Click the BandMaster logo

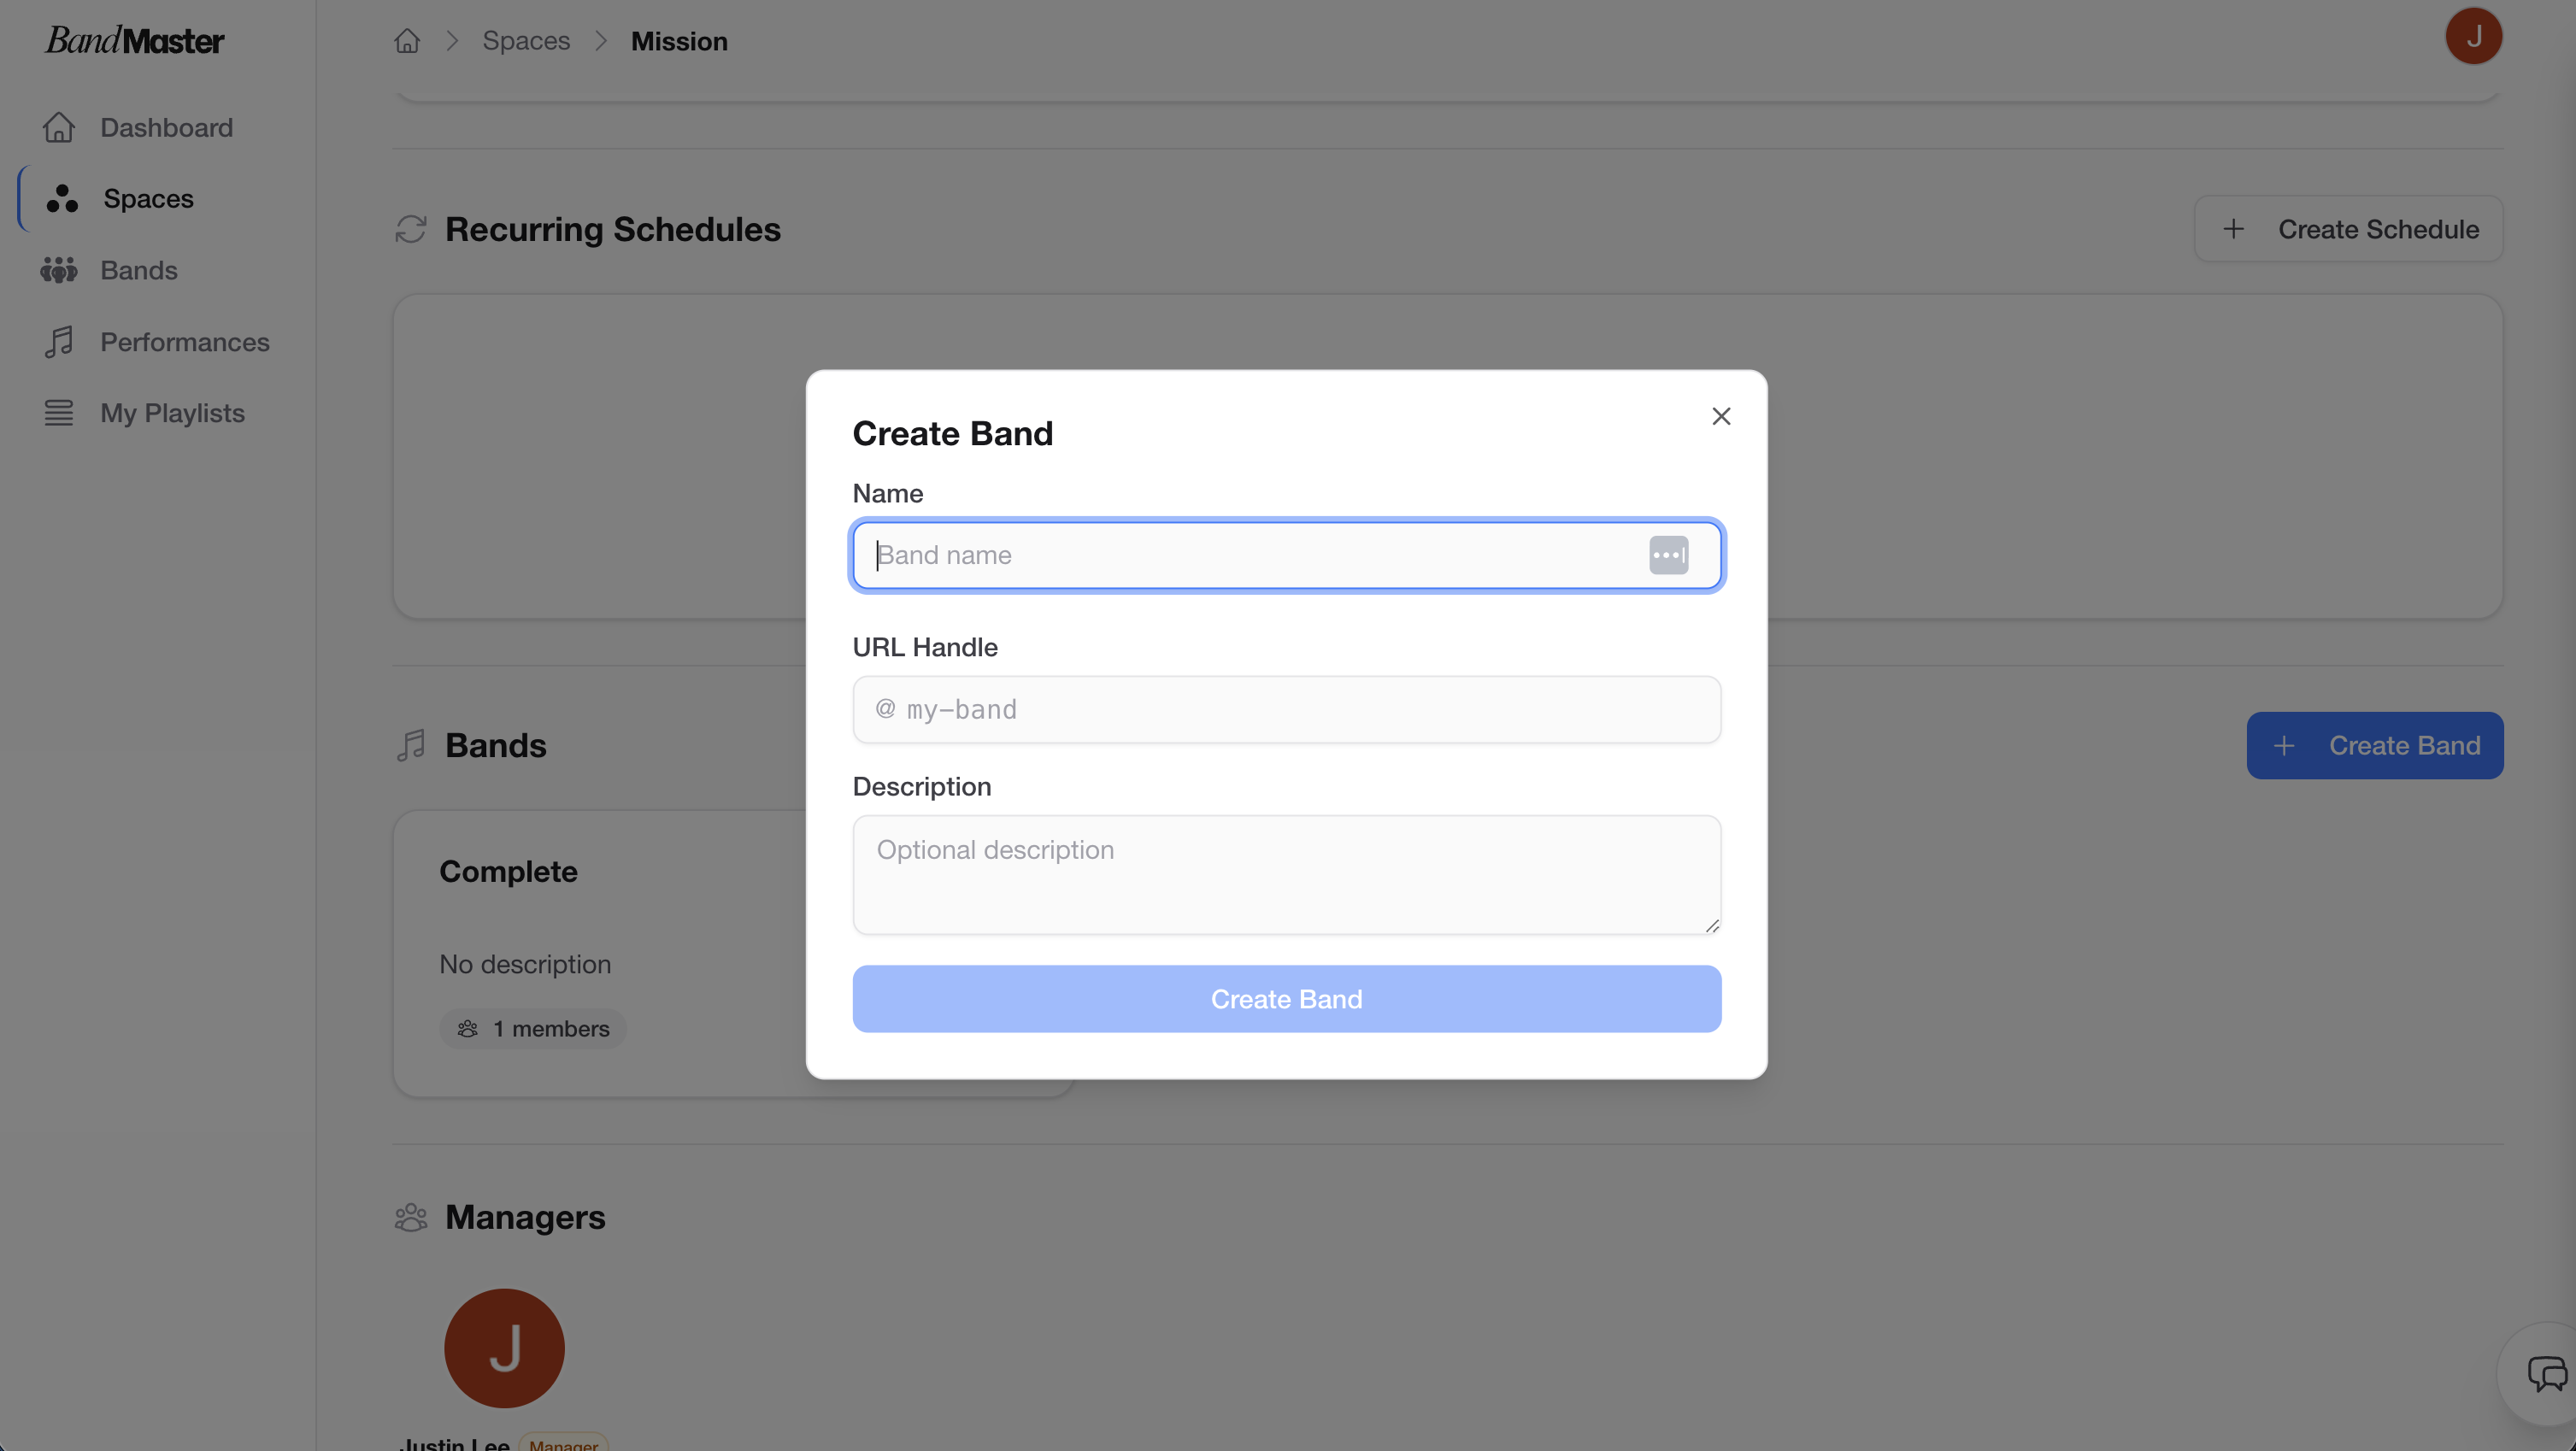click(x=134, y=40)
